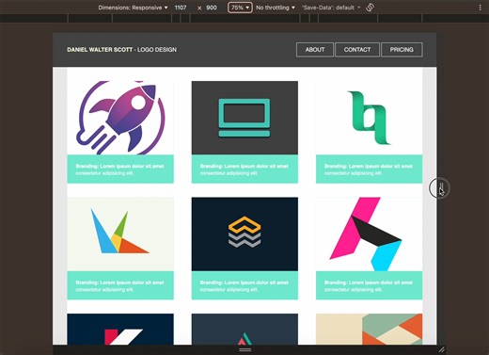The width and height of the screenshot is (489, 355).
Task: Click the Branding caption under the laptop logo
Action: [x=244, y=169]
